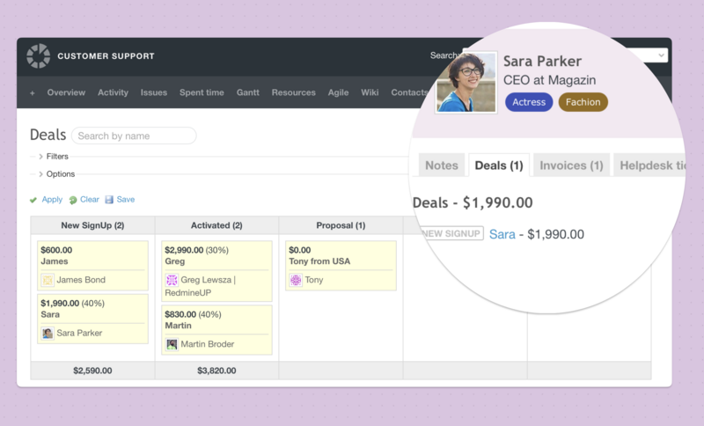Click the Fachion tag badge
This screenshot has width=704, height=426.
coord(583,102)
